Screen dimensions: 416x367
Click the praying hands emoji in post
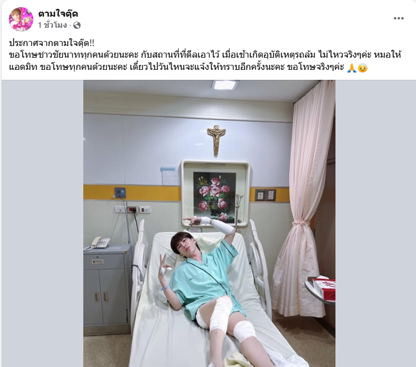coord(352,68)
